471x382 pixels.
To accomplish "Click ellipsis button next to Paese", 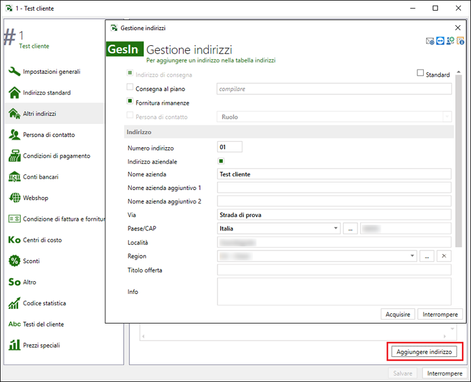I will [350, 228].
